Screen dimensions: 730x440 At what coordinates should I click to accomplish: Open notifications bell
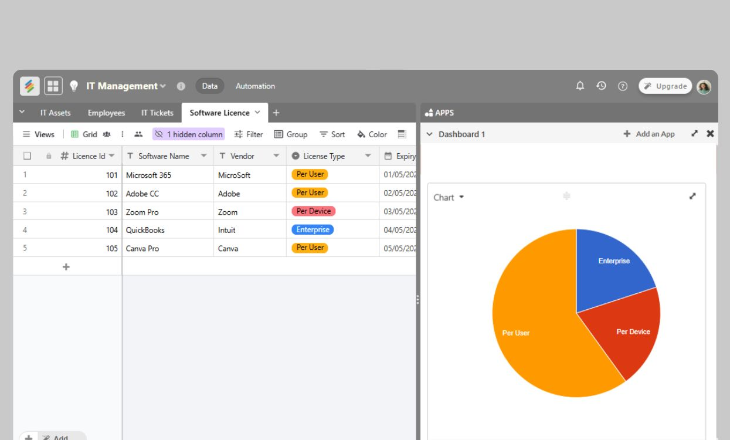pyautogui.click(x=580, y=86)
